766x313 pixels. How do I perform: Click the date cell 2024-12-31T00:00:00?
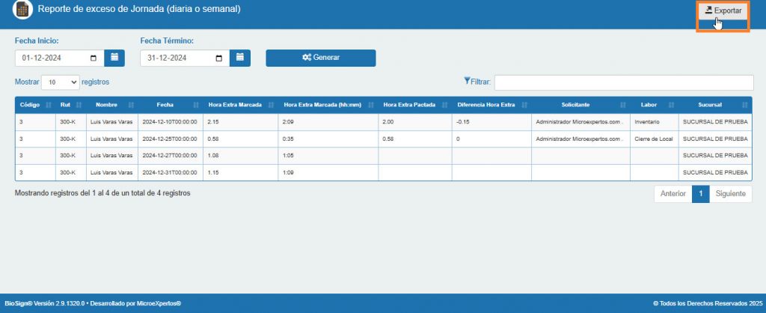coord(170,173)
